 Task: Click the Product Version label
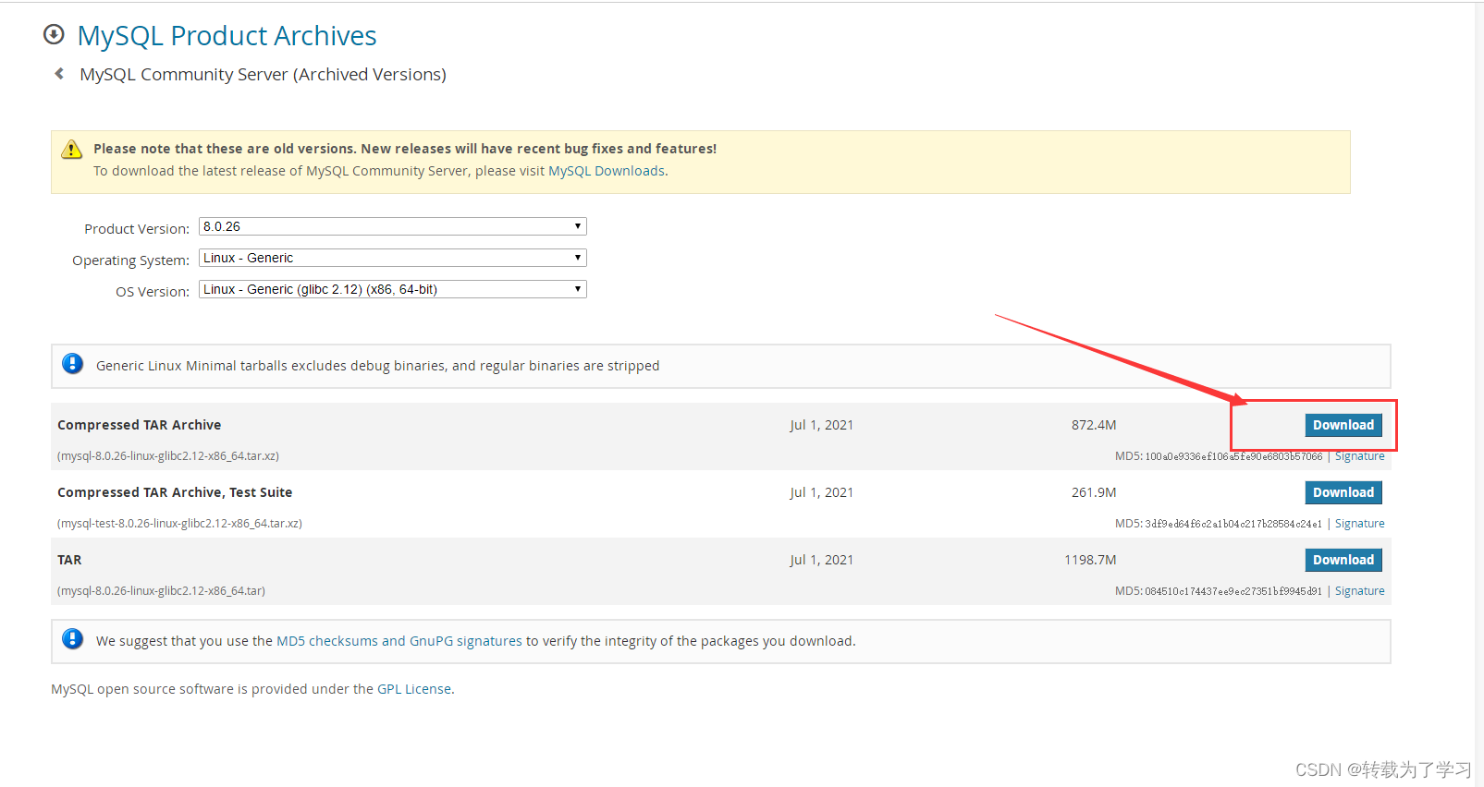click(137, 229)
